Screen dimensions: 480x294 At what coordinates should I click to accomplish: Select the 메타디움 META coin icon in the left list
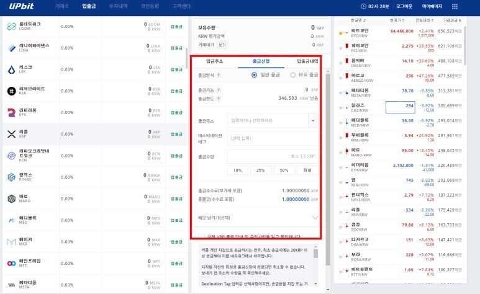pyautogui.click(x=11, y=285)
